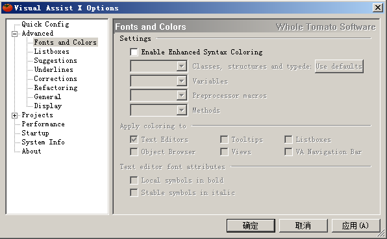This screenshot has width=387, height=239.
Task: Open the Corrections options page
Action: (x=56, y=79)
